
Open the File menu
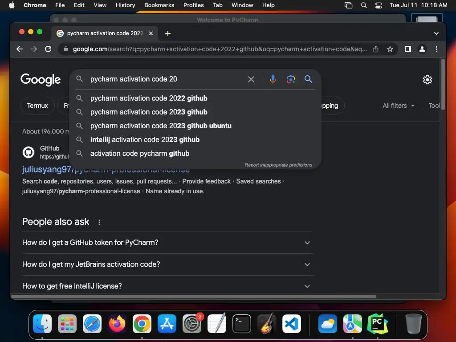(60, 5)
